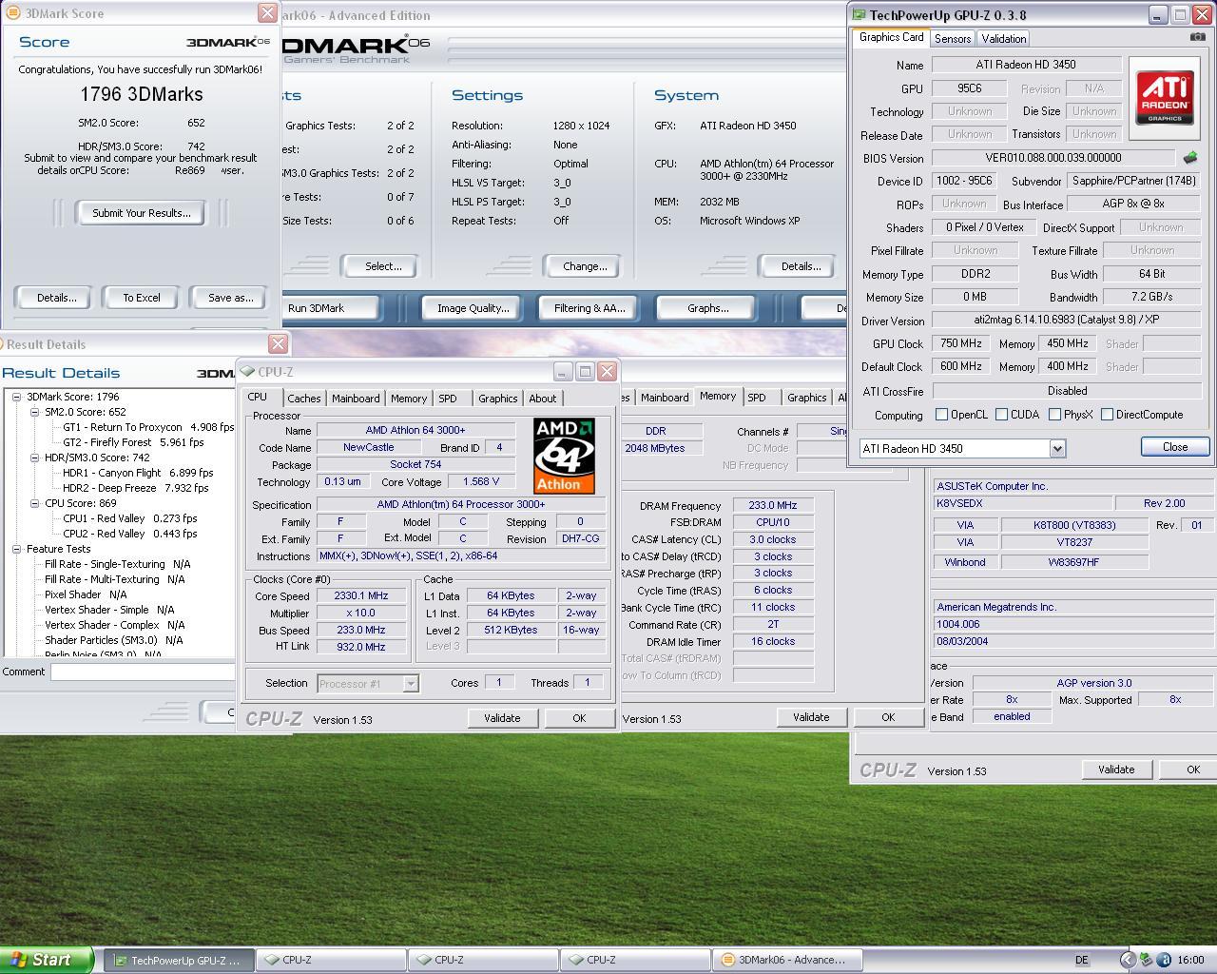Click Change button under Settings
The height and width of the screenshot is (974, 1217).
(585, 266)
